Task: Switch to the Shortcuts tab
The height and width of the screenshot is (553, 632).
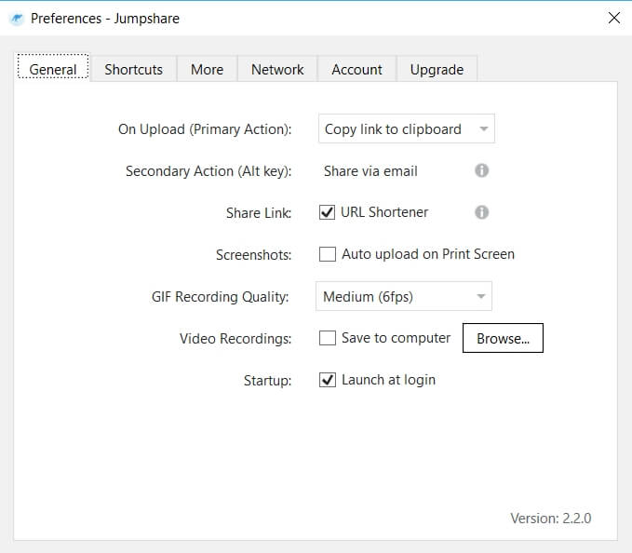Action: (x=133, y=69)
